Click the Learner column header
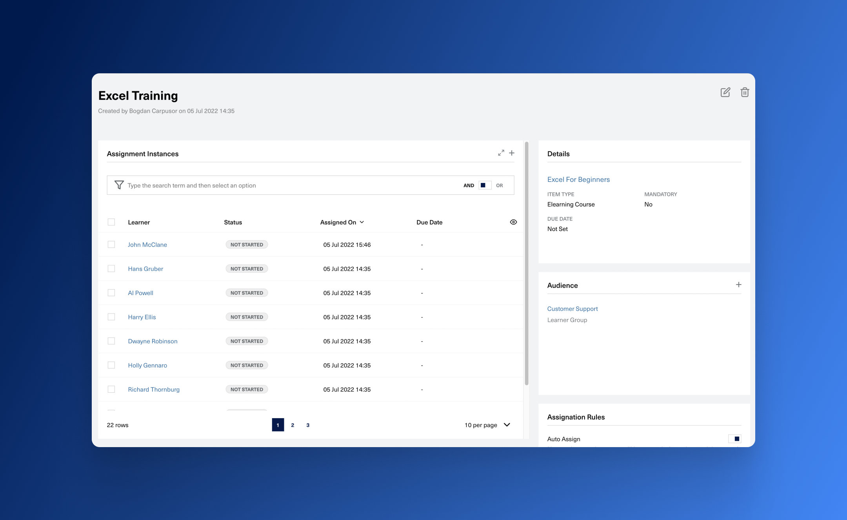Screen dimensions: 847x520 (x=139, y=222)
